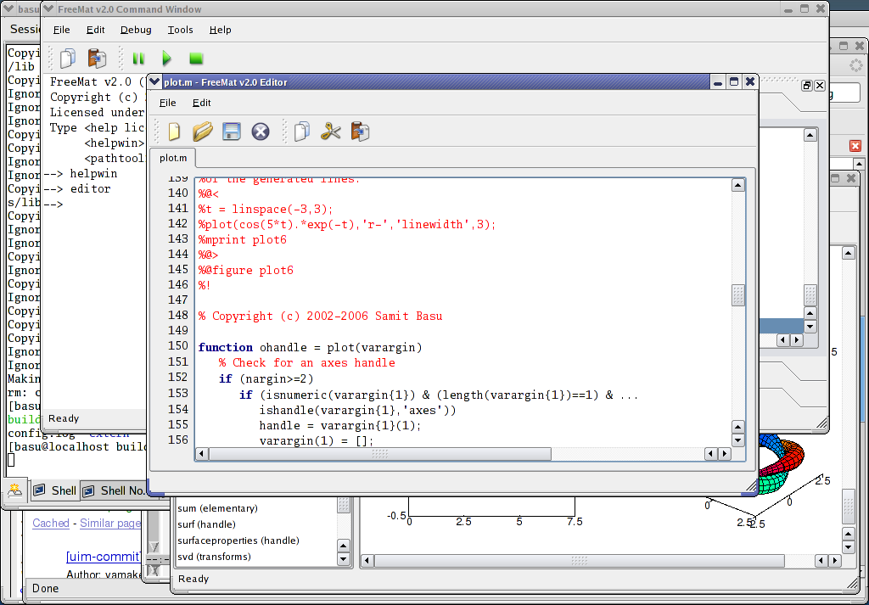
Task: Follow the Similar pages link
Action: (110, 523)
